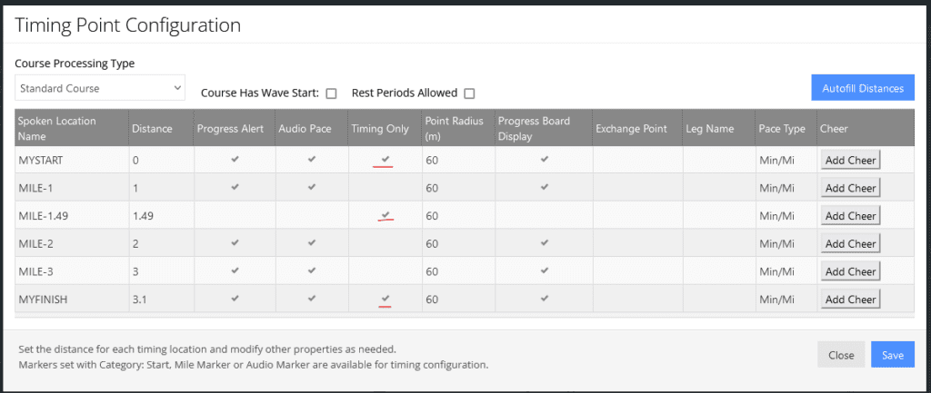Change Pace Type for MYFINISH row
Image resolution: width=931 pixels, height=393 pixels.
point(776,300)
